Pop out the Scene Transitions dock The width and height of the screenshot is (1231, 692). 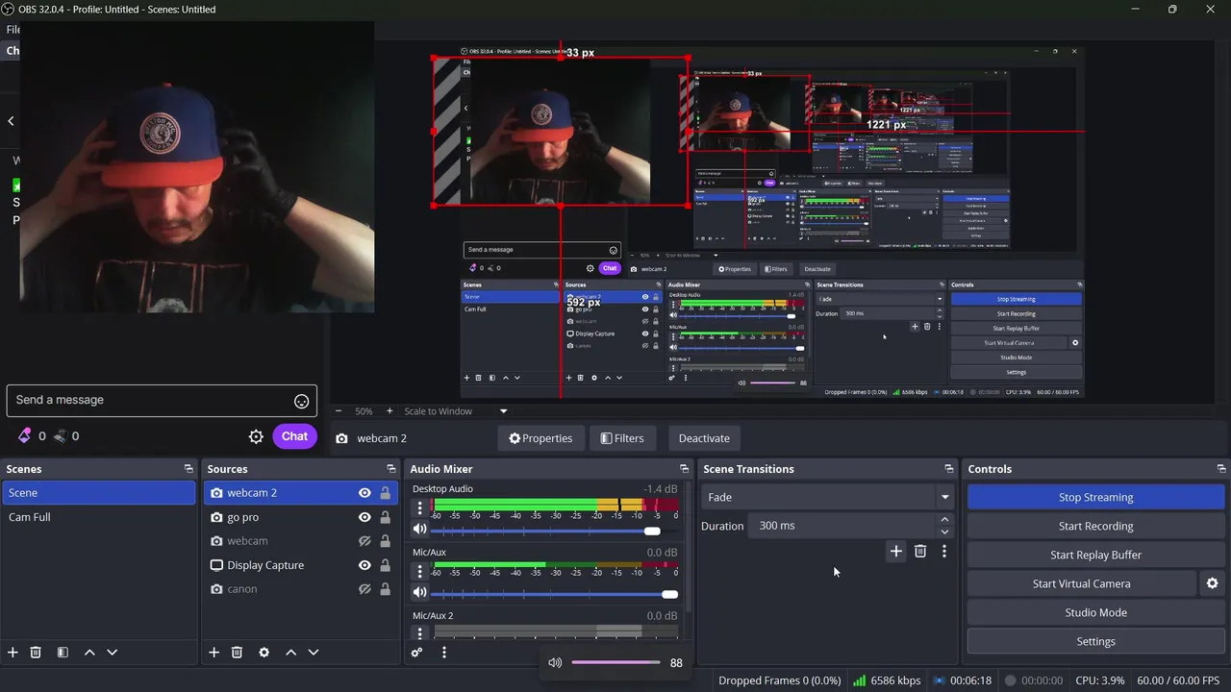(x=948, y=469)
